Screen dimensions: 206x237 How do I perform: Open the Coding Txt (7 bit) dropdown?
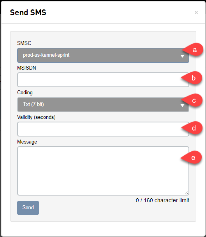tap(103, 104)
